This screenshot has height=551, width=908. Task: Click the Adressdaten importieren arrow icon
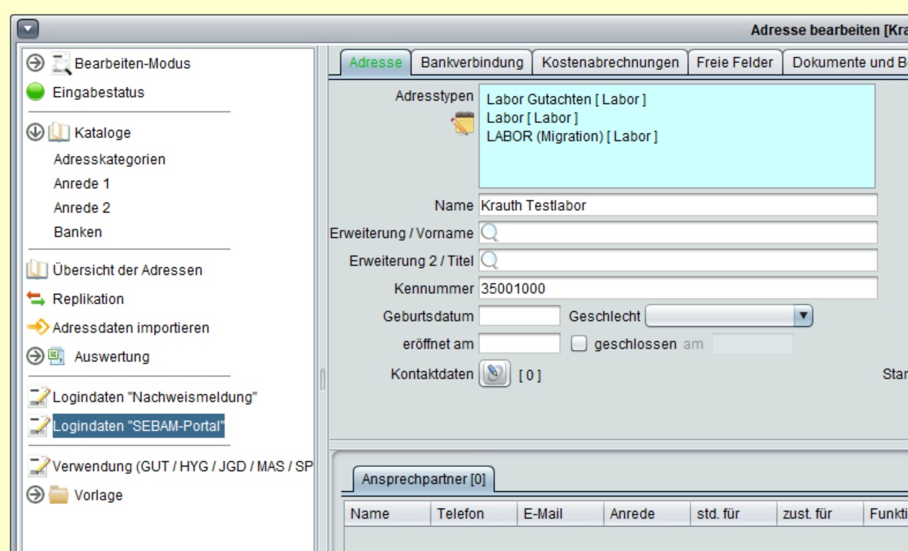click(38, 328)
